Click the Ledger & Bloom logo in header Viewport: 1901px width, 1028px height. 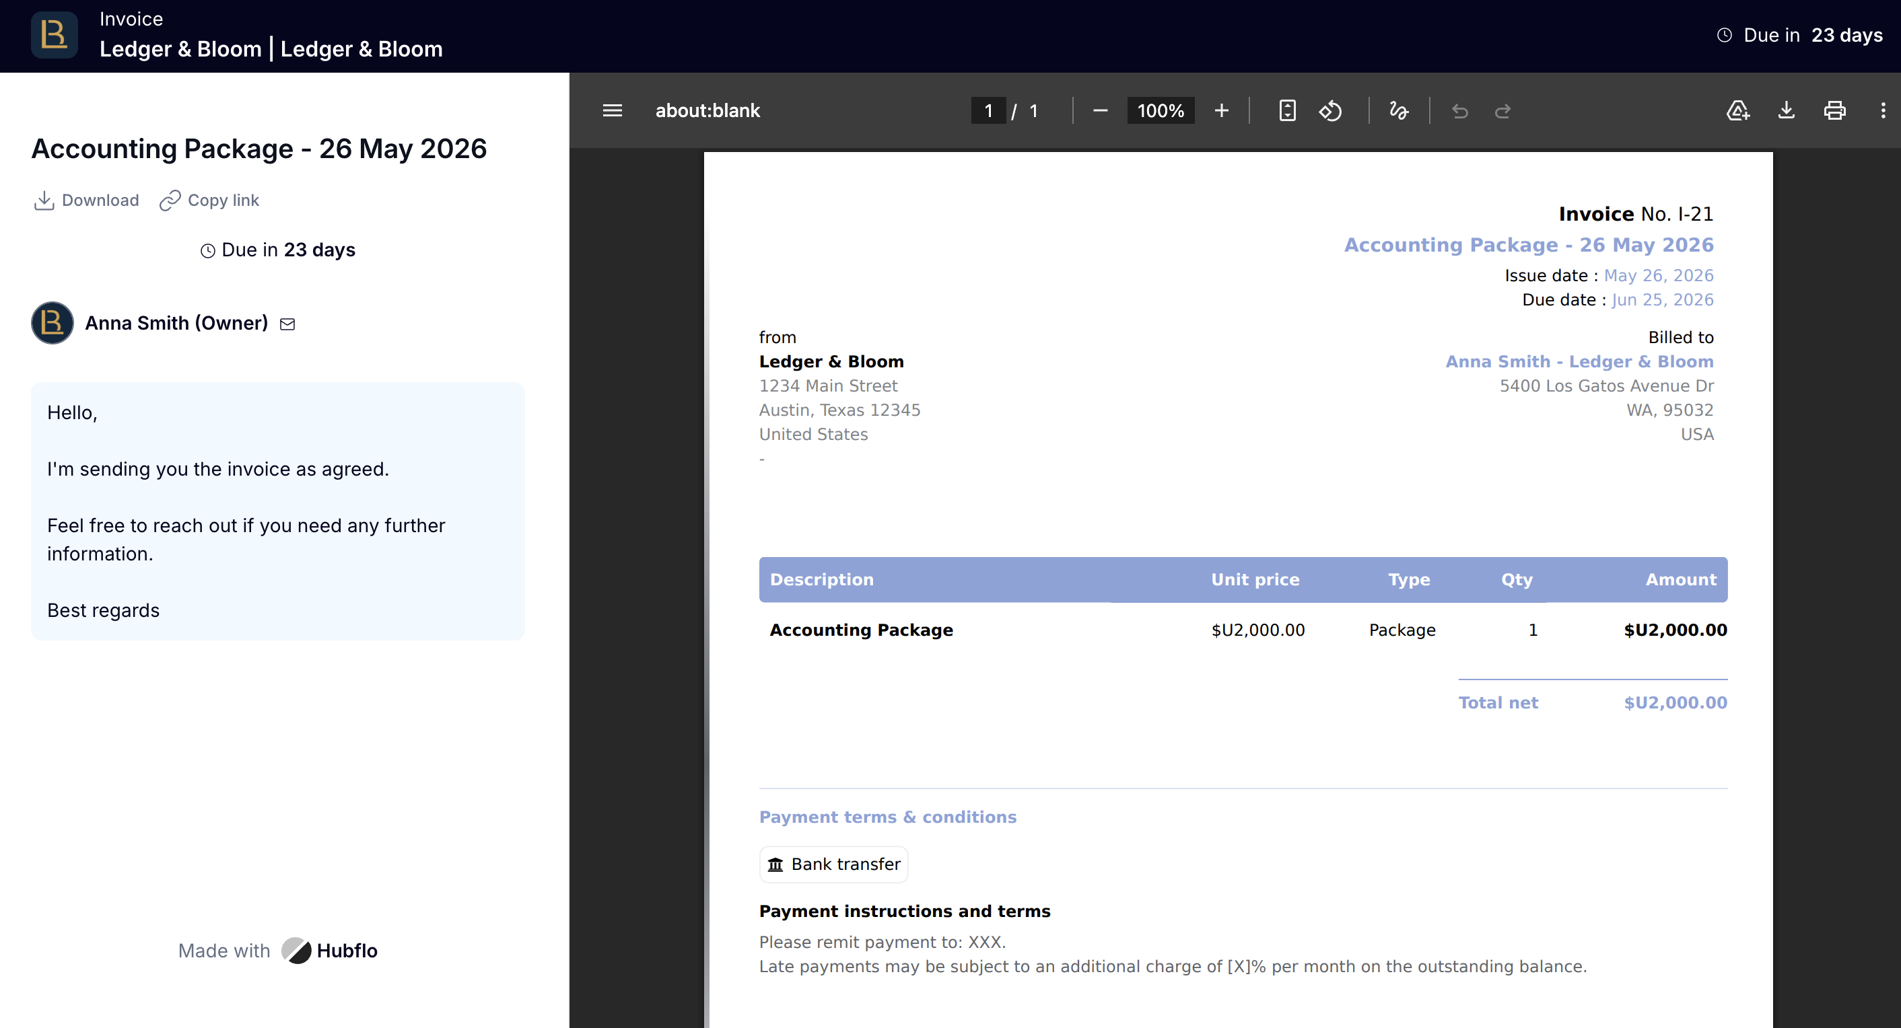click(54, 35)
